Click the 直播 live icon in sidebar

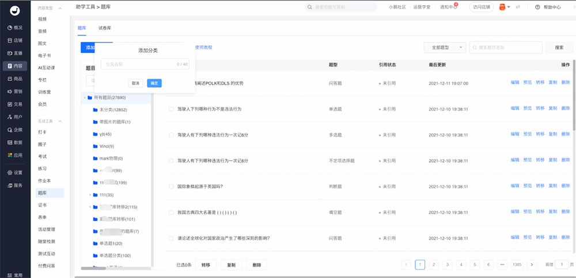click(x=10, y=53)
